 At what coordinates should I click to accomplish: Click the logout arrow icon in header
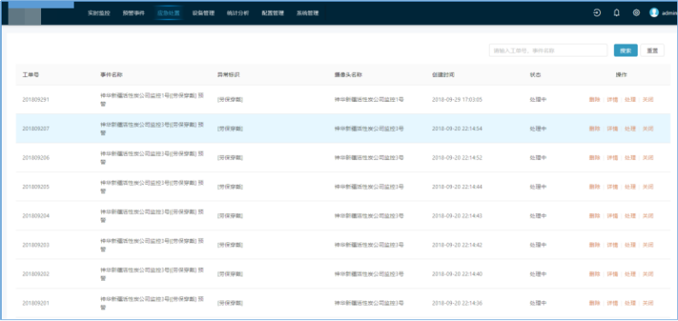click(x=597, y=13)
